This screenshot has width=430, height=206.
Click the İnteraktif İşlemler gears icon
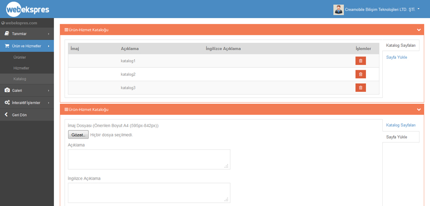pos(7,103)
